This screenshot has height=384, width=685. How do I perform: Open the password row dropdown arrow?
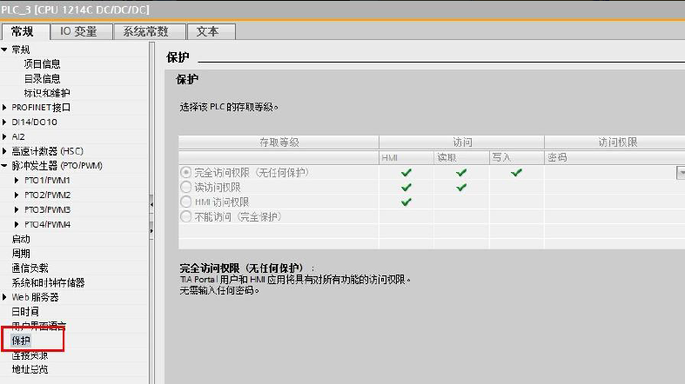680,173
